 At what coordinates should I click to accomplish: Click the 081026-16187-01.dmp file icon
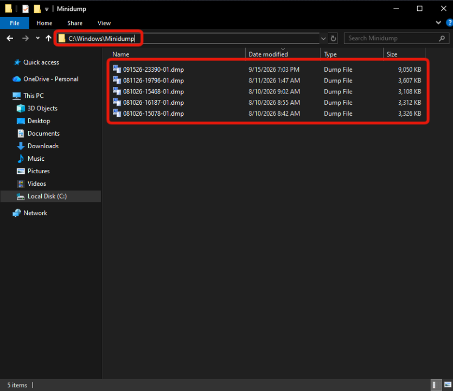pos(117,102)
